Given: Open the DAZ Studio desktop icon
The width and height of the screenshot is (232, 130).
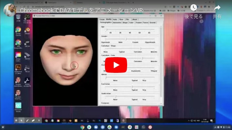Looking at the screenshot, I should [27, 19].
